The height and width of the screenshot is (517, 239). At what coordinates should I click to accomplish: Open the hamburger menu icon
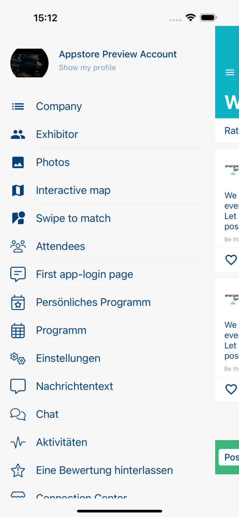(x=230, y=72)
